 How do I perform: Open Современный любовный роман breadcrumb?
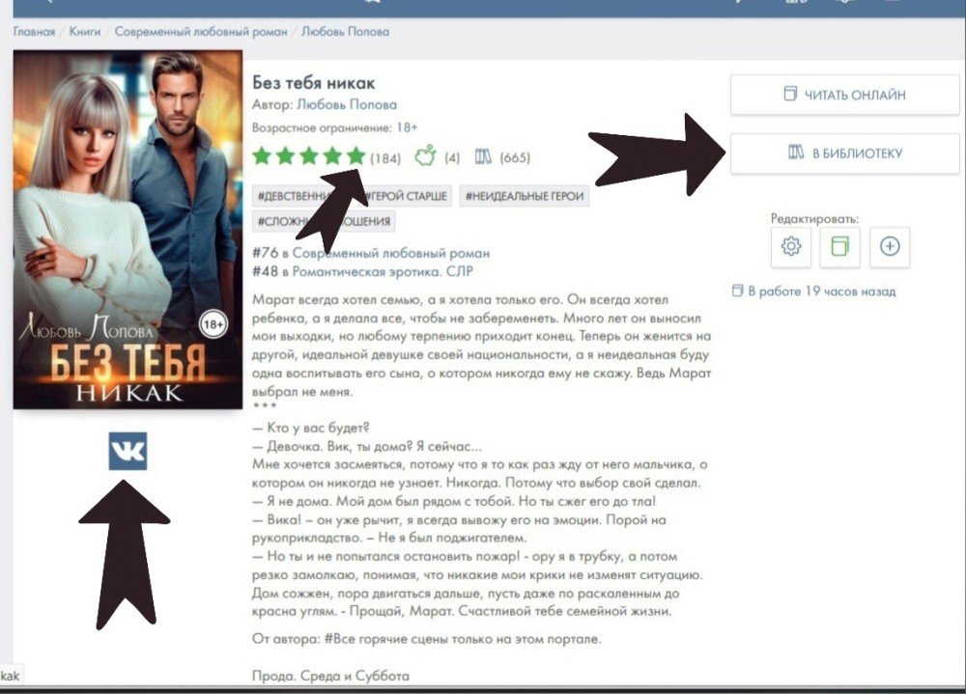[x=201, y=32]
